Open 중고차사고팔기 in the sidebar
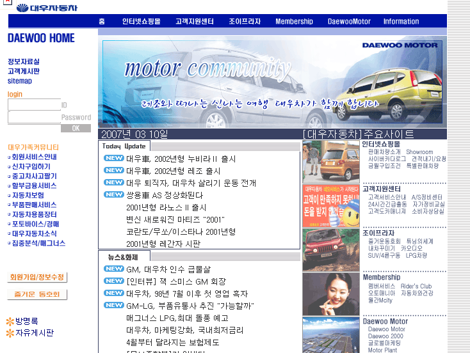 pos(34,176)
